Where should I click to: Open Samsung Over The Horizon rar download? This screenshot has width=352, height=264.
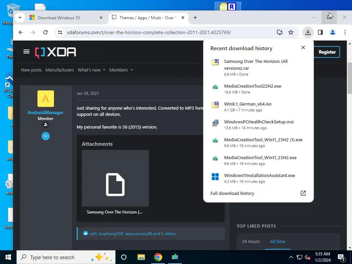[x=258, y=67]
